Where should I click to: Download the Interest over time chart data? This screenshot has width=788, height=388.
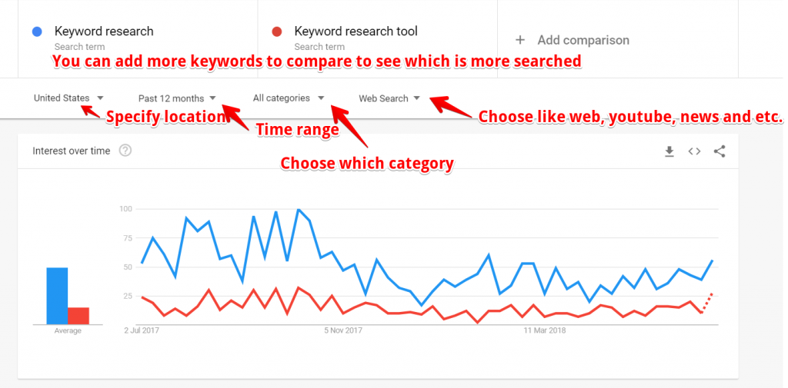669,151
